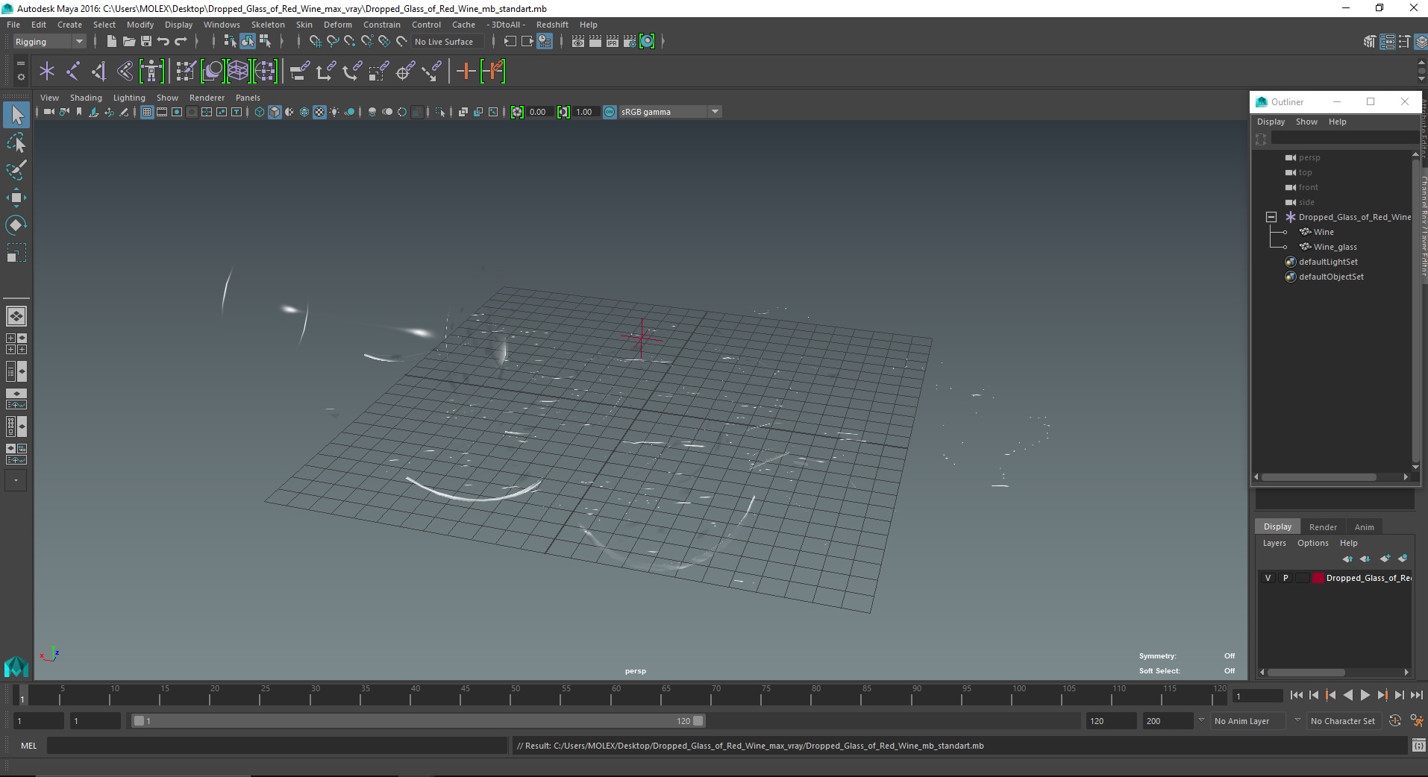Open the Script Editor icon
Screen dimensions: 1428x777
[x=1419, y=746]
